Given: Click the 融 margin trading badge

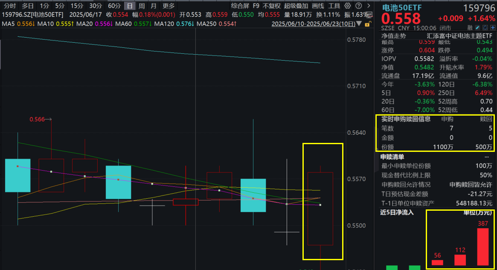Looking at the screenshot, I should click(471, 28).
